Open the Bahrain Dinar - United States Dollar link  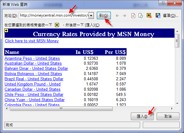(36, 68)
